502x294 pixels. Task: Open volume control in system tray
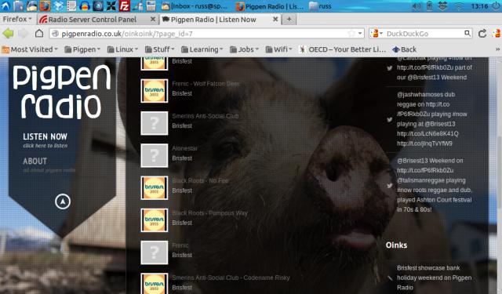[x=417, y=6]
